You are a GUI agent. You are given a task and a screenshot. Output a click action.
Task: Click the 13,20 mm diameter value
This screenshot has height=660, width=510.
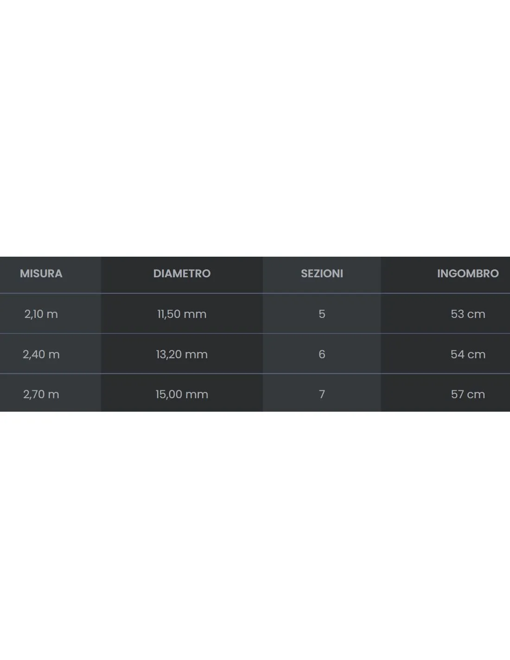(182, 354)
